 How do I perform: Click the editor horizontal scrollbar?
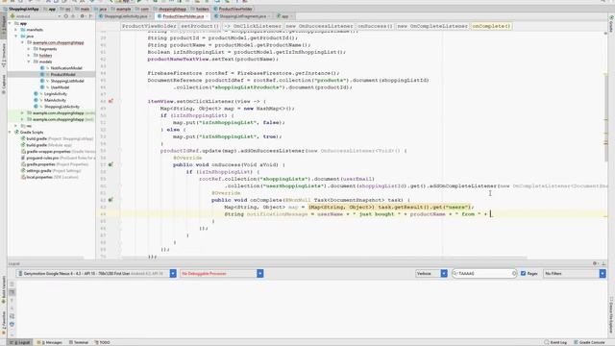(x=324, y=259)
